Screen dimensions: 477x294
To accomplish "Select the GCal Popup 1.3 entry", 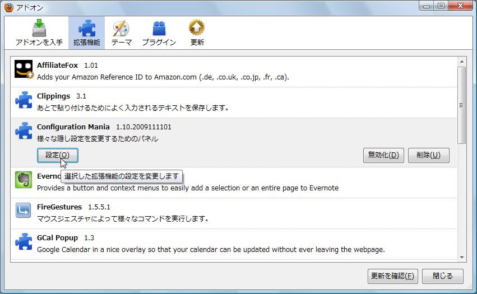I will click(234, 244).
